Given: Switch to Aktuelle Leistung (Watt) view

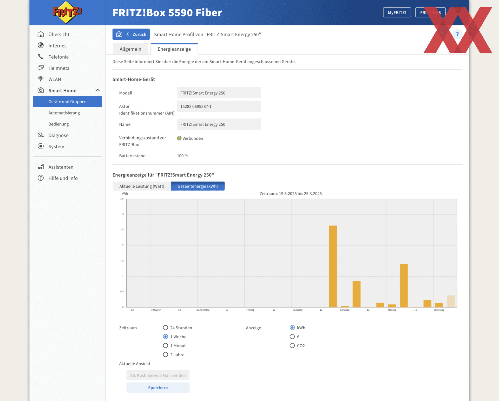Looking at the screenshot, I should tap(142, 186).
